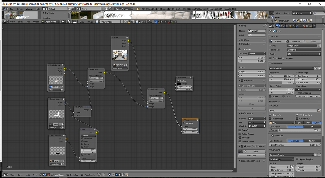Open Scene properties tab icon

[284, 26]
